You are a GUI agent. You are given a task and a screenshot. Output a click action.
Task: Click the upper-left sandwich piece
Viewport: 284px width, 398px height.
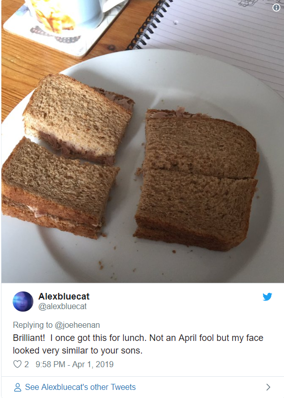click(79, 119)
